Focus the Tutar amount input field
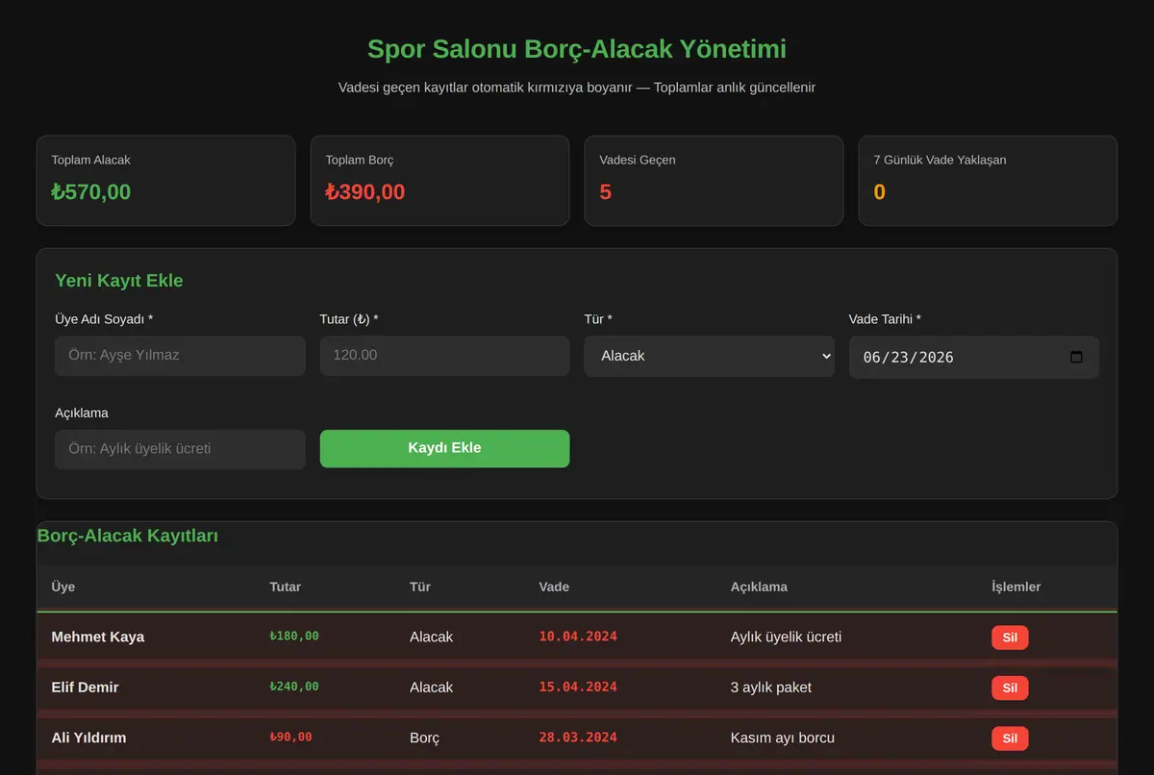Viewport: 1154px width, 775px height. click(444, 355)
